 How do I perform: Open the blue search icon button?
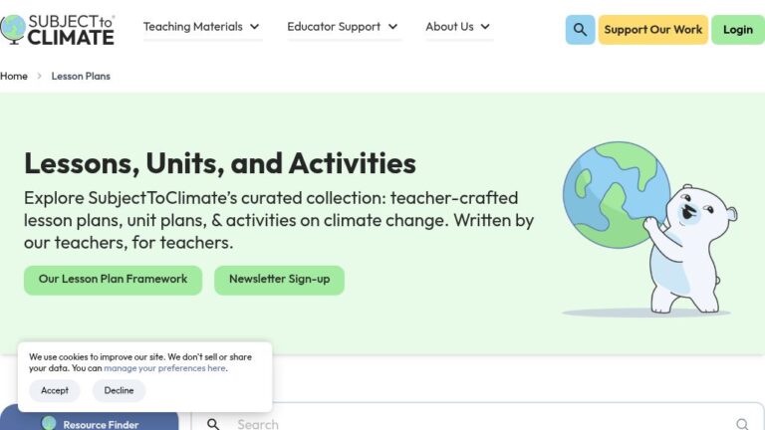tap(580, 30)
